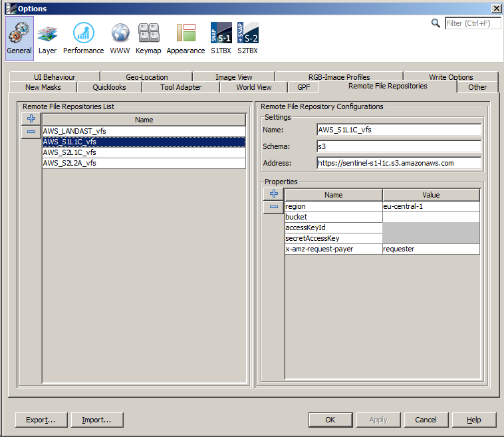Click the properties Name column header
Screen dimensions: 504x437
(x=333, y=195)
